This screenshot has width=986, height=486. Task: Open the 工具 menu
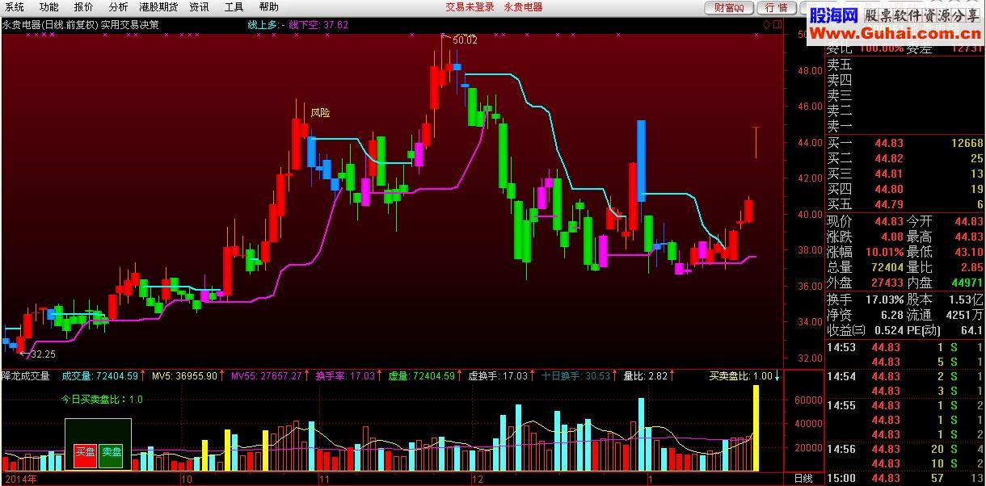(x=234, y=6)
